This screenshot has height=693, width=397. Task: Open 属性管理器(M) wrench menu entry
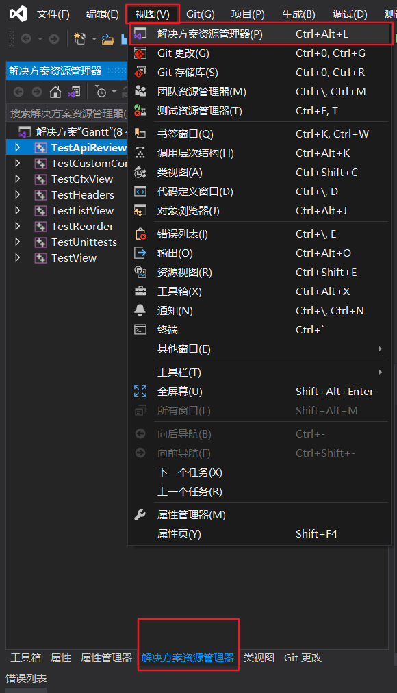click(259, 515)
